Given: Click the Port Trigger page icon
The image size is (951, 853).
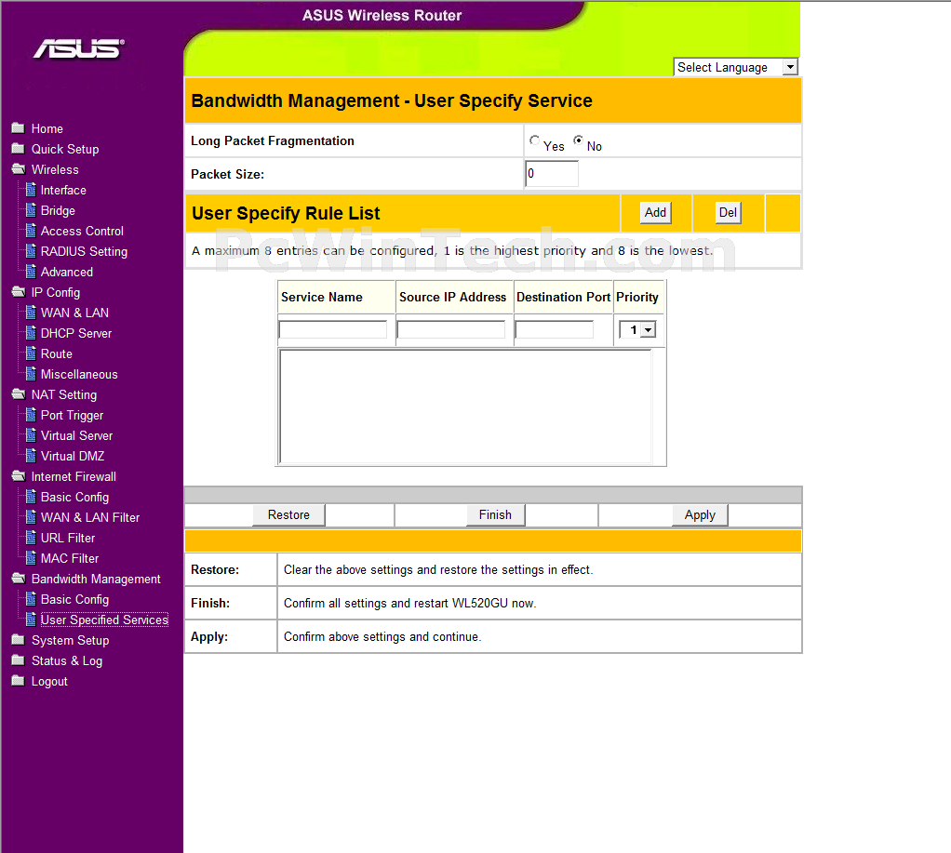Looking at the screenshot, I should tap(31, 415).
